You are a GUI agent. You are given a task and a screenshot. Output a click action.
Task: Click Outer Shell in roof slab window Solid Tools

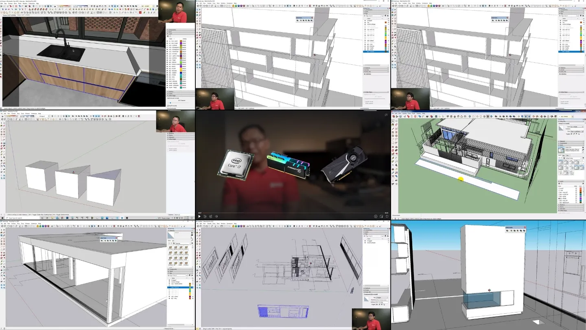[x=102, y=241]
